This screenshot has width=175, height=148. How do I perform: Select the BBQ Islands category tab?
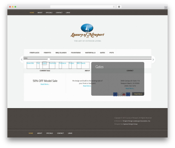pyautogui.click(x=61, y=52)
